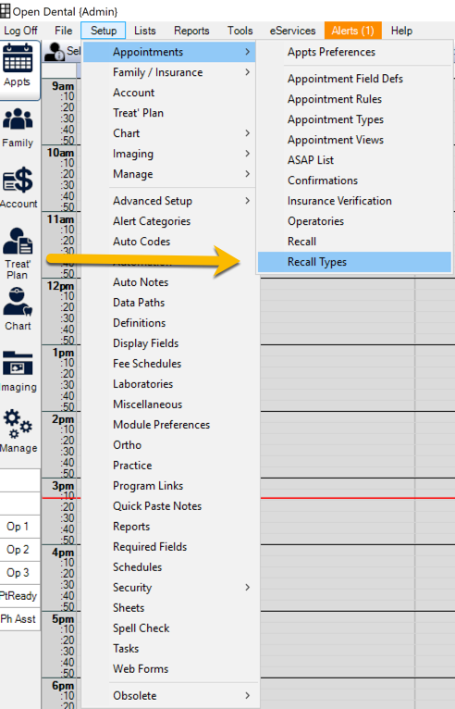The width and height of the screenshot is (455, 709).
Task: Expand the Advanced Setup submenu arrow
Action: point(247,201)
